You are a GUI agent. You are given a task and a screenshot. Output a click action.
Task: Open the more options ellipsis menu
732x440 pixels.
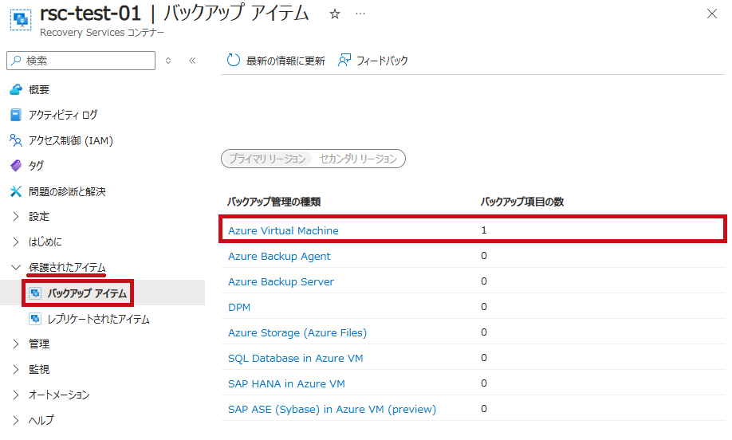(x=360, y=14)
